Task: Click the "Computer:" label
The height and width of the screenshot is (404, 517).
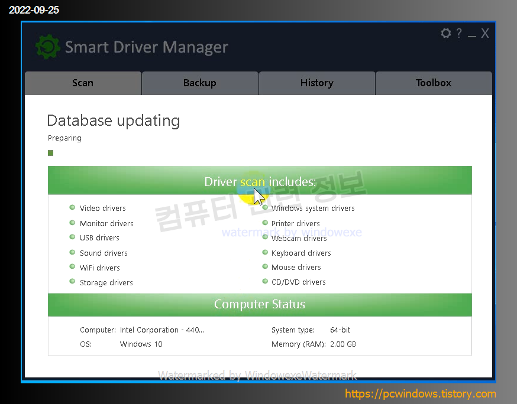Action: coord(98,330)
